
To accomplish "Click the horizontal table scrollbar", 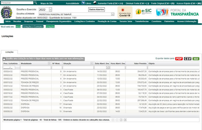I will coord(57,117).
